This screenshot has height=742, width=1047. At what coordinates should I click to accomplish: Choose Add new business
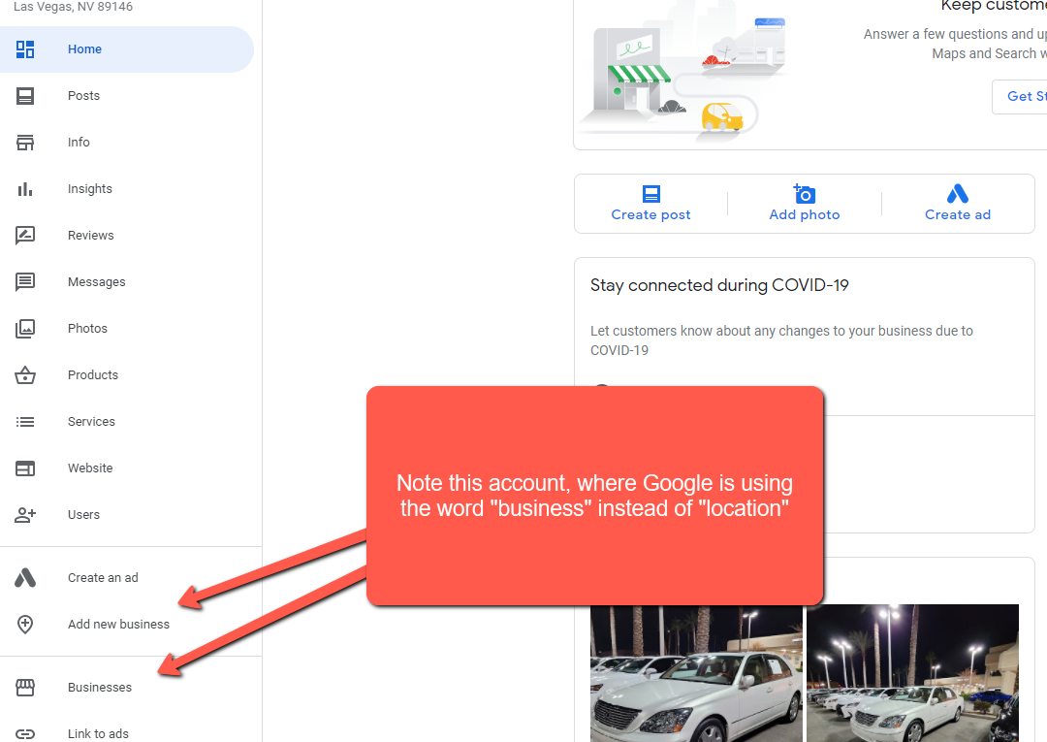point(119,625)
